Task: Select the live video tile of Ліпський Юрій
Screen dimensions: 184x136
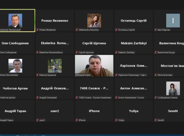Action: coord(94,66)
